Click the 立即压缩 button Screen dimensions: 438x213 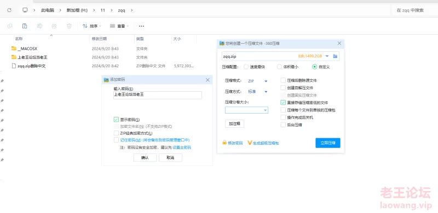[328, 143]
